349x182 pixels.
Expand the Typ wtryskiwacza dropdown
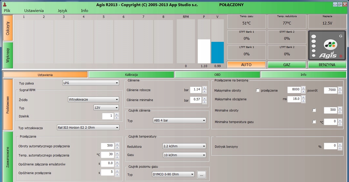click(88, 127)
